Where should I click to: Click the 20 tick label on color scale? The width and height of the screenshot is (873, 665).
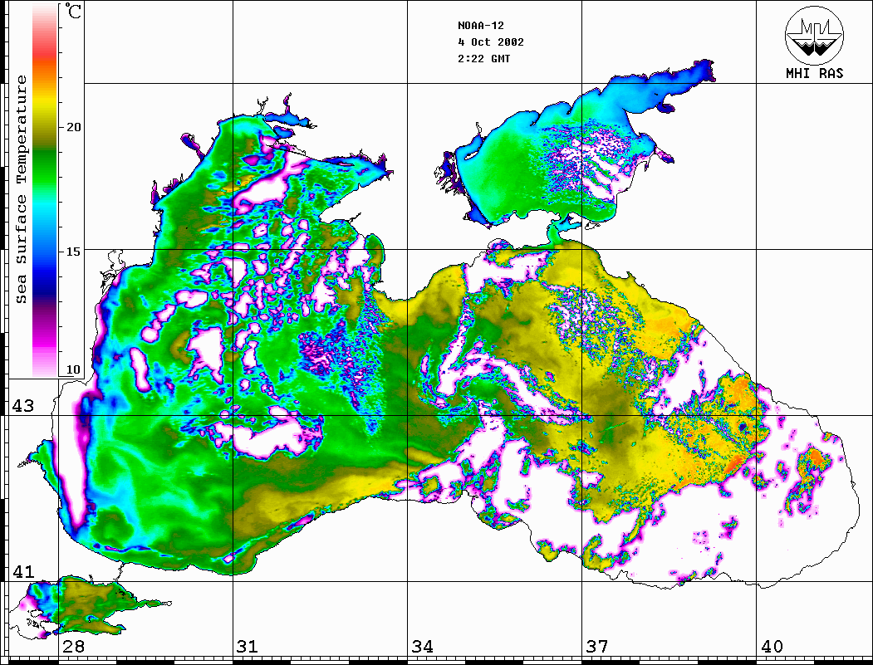pyautogui.click(x=73, y=127)
